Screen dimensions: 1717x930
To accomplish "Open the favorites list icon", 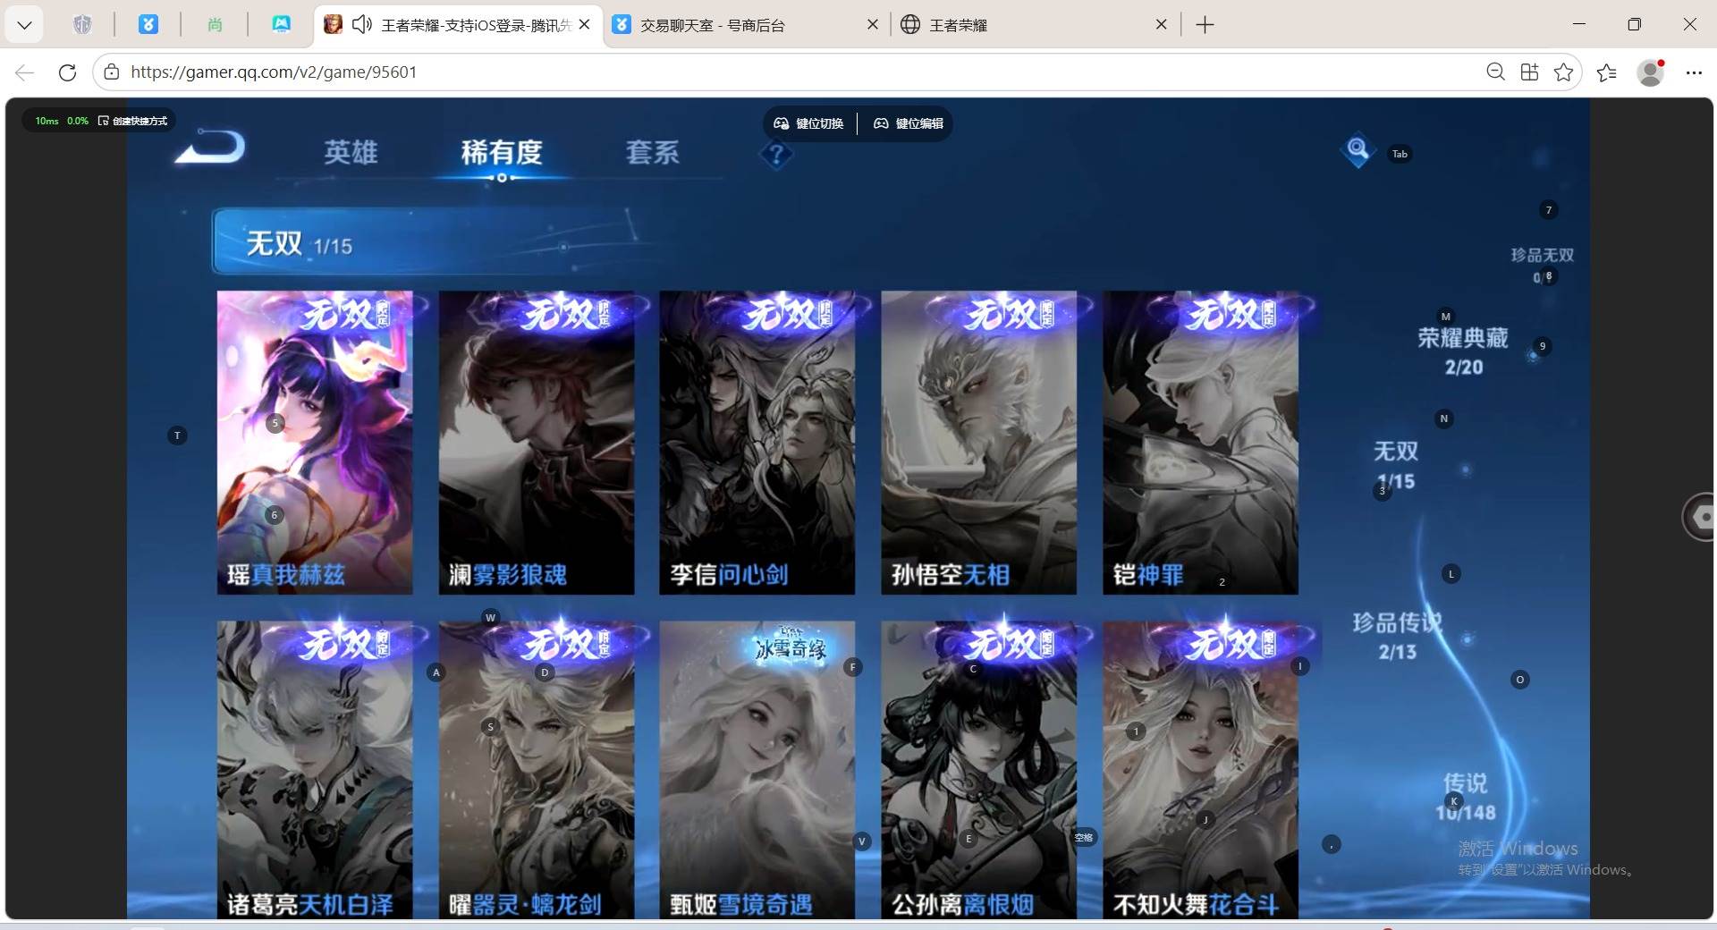I will 1607,72.
